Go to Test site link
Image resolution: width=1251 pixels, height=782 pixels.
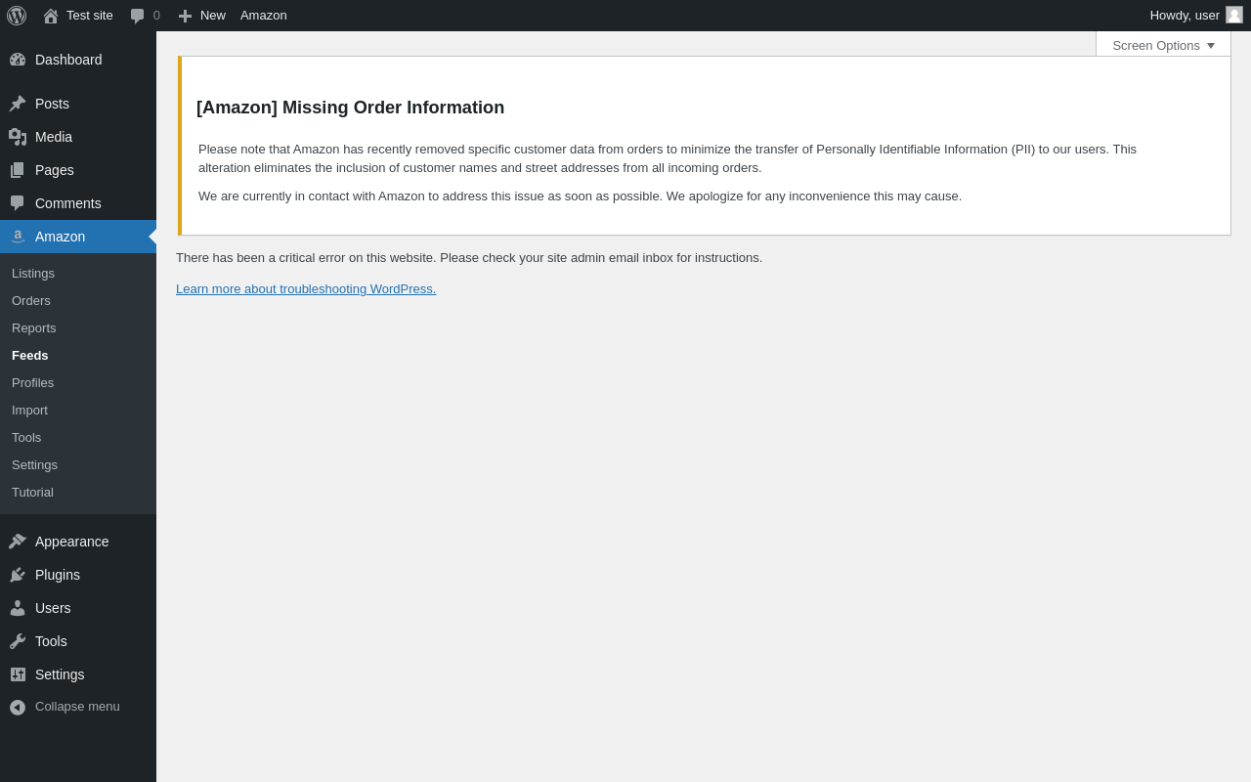[x=78, y=16]
